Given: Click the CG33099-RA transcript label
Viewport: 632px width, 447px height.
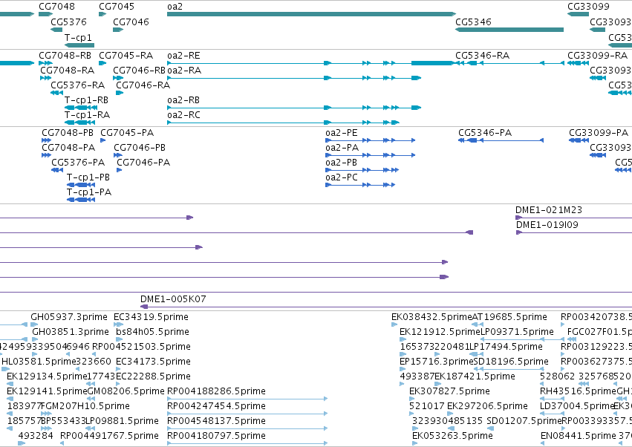Looking at the screenshot, I should pyautogui.click(x=597, y=55).
